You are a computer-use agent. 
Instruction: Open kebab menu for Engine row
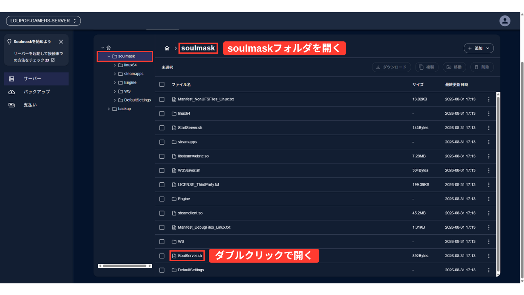pos(489,199)
